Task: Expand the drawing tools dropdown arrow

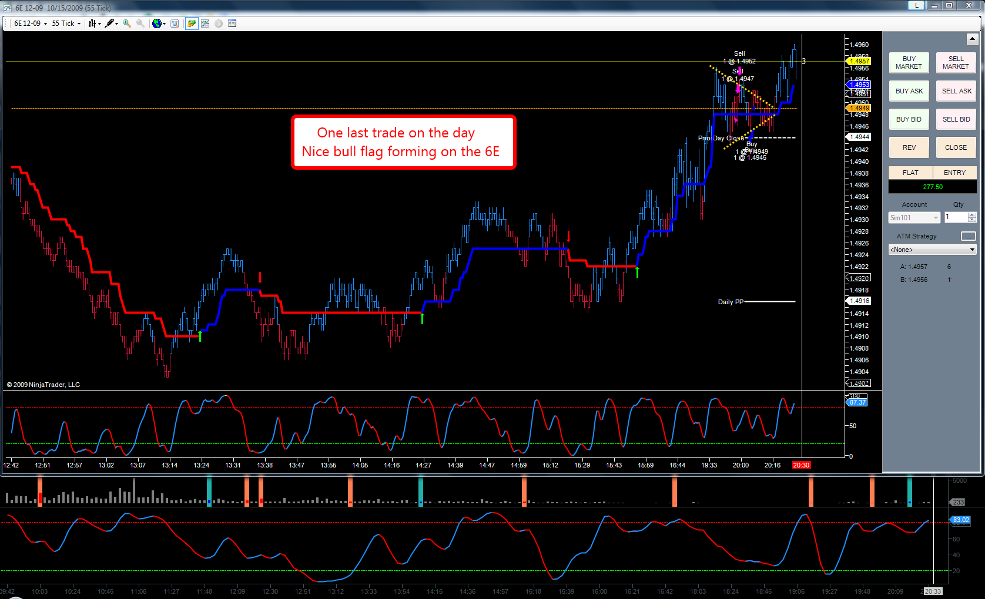Action: click(117, 23)
